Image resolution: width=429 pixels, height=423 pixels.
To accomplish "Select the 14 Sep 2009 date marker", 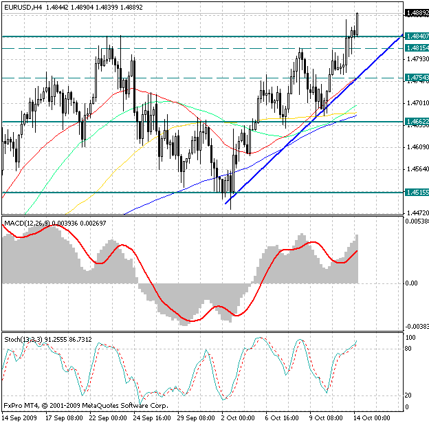I will tap(18, 417).
